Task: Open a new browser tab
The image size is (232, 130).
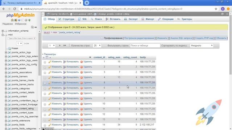Action: (x=87, y=3)
